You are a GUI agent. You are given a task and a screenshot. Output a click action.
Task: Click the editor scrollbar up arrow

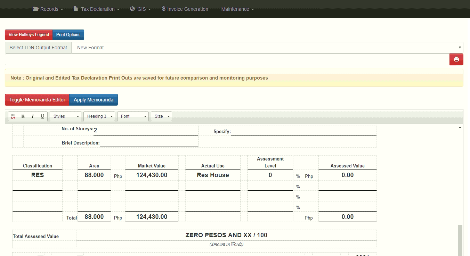point(460,127)
